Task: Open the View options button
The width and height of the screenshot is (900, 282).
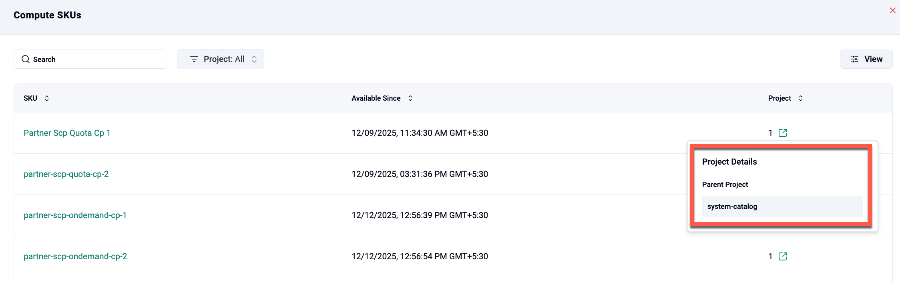Action: 866,59
